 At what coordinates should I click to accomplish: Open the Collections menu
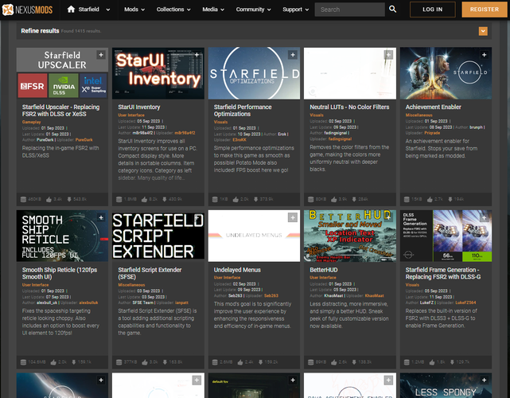pyautogui.click(x=173, y=10)
